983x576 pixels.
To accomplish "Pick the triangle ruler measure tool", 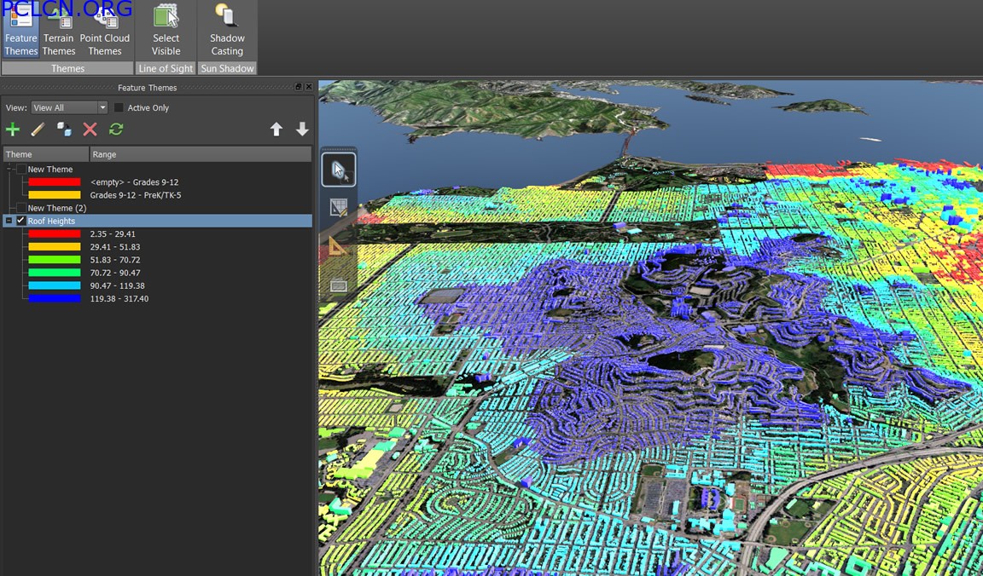I will click(337, 245).
